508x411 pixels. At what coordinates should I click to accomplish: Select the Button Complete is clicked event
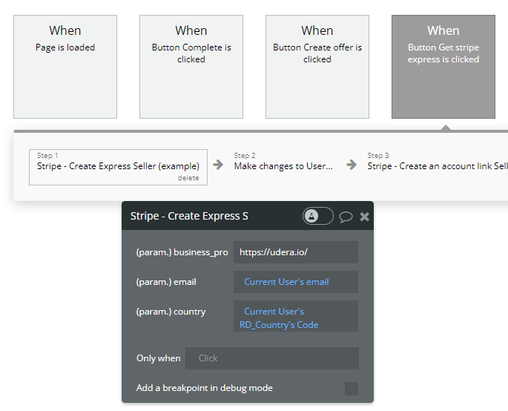click(x=191, y=67)
